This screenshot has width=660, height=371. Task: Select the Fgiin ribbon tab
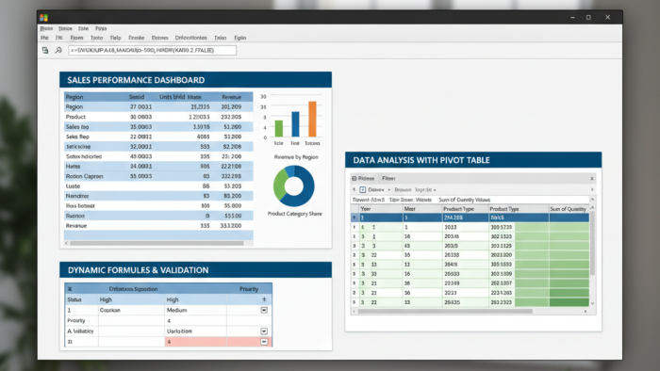239,38
